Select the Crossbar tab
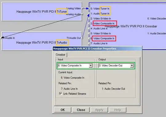 coord(61,55)
